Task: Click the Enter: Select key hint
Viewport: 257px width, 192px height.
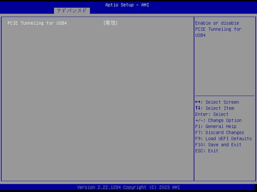Action: coord(212,114)
